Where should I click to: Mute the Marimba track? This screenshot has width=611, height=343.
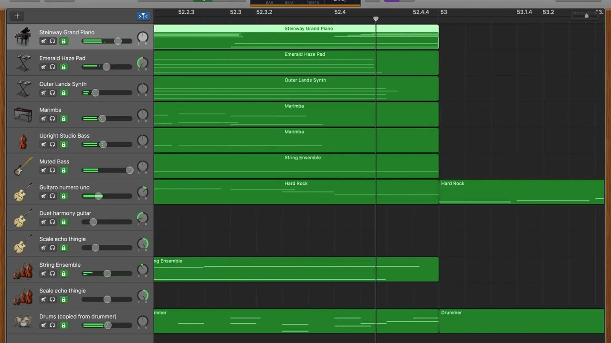tap(43, 119)
